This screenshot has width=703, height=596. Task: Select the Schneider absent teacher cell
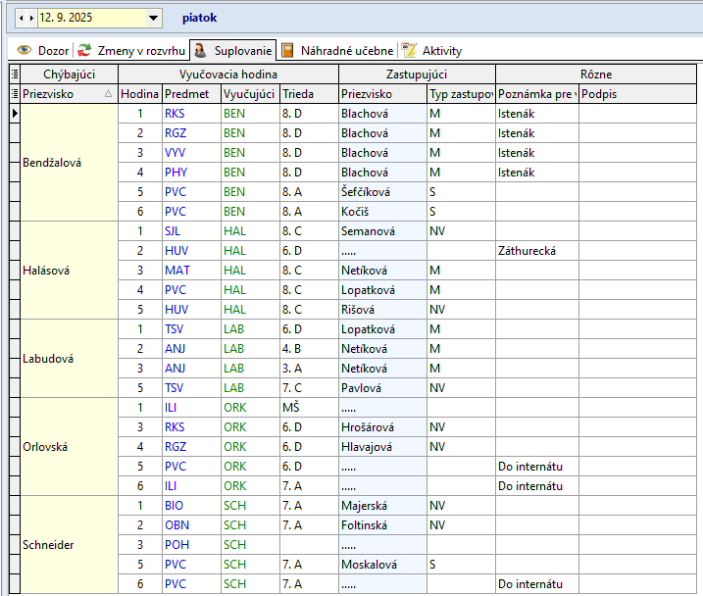[x=69, y=545]
